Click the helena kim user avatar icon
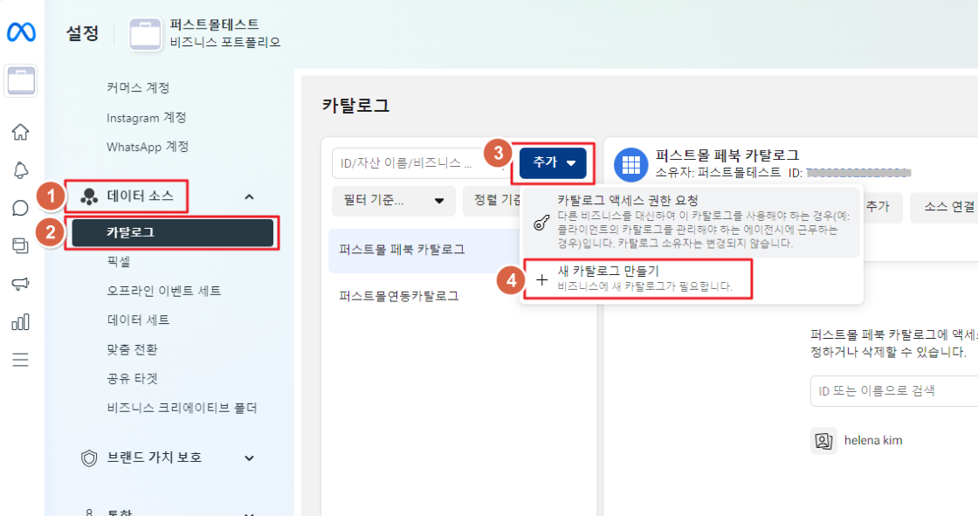This screenshot has height=516, width=978. tap(823, 441)
